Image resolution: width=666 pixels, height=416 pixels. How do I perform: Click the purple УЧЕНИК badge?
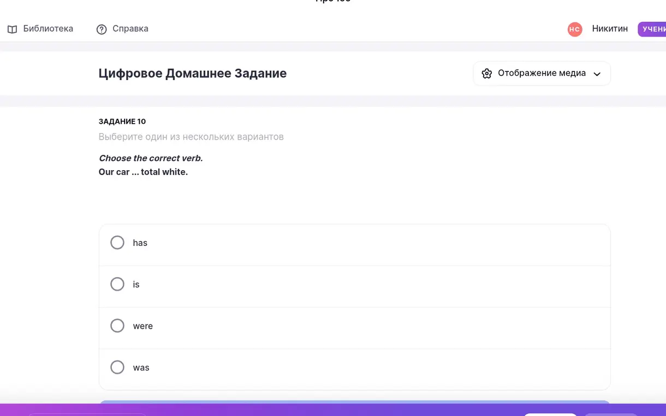click(652, 29)
